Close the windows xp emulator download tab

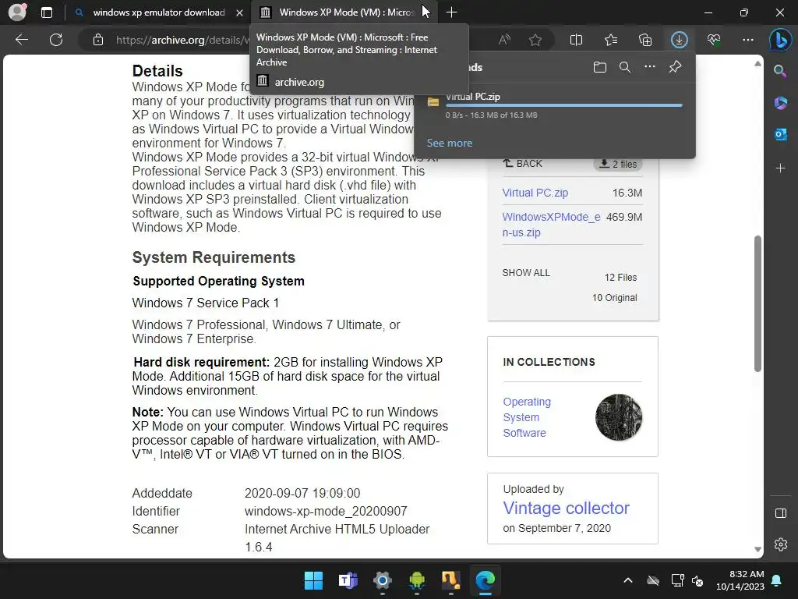pos(239,12)
